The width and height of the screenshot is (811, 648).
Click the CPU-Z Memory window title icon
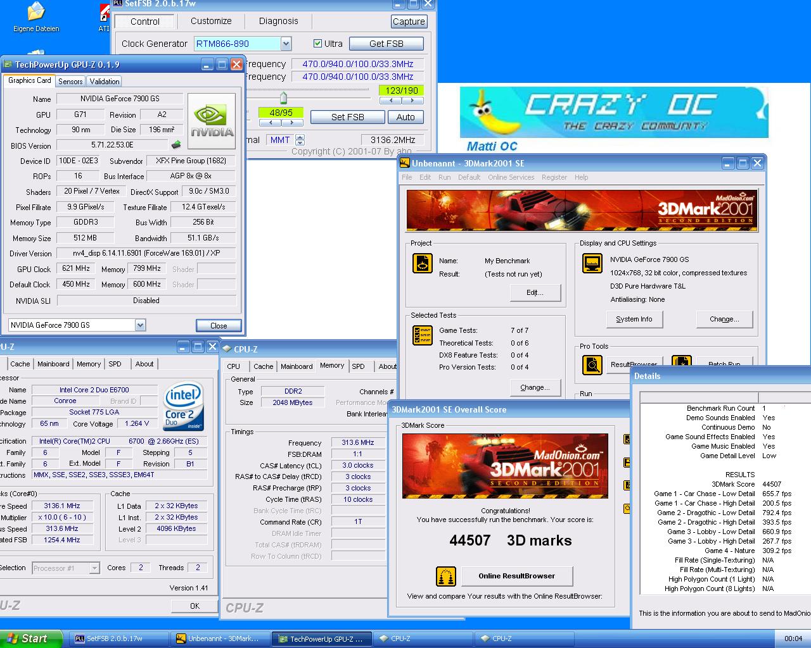227,349
